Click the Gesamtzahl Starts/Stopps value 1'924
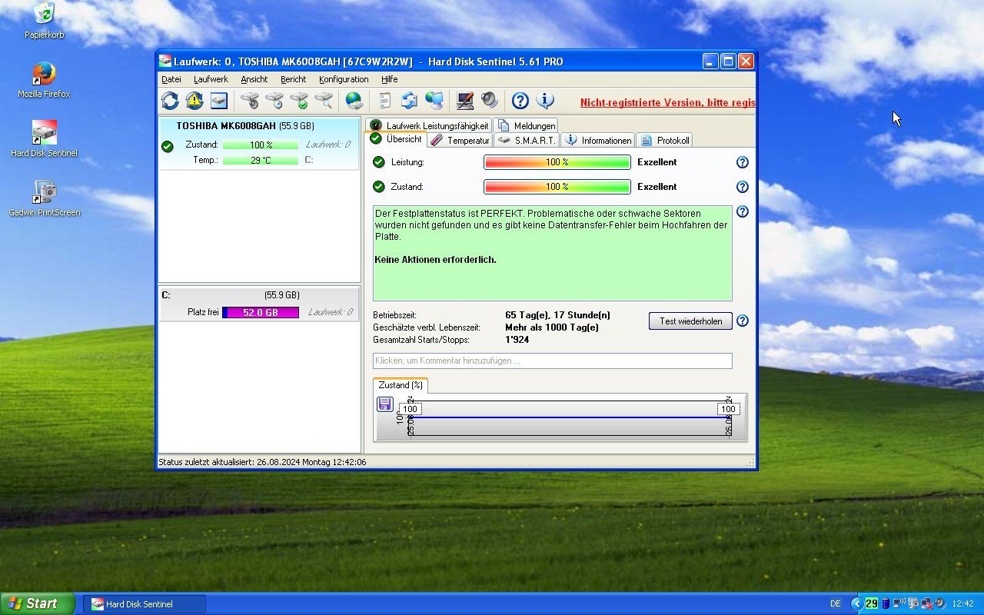Image resolution: width=984 pixels, height=615 pixels. 517,340
